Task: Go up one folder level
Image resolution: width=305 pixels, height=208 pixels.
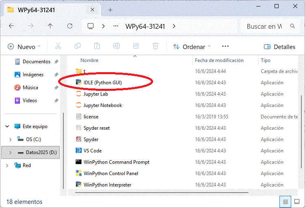Action: pyautogui.click(x=50, y=26)
